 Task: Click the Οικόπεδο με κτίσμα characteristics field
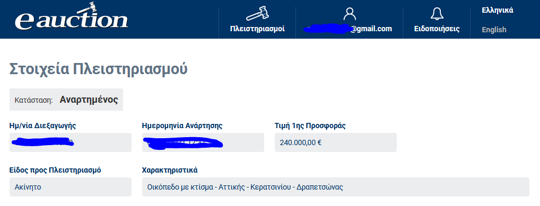(335, 187)
